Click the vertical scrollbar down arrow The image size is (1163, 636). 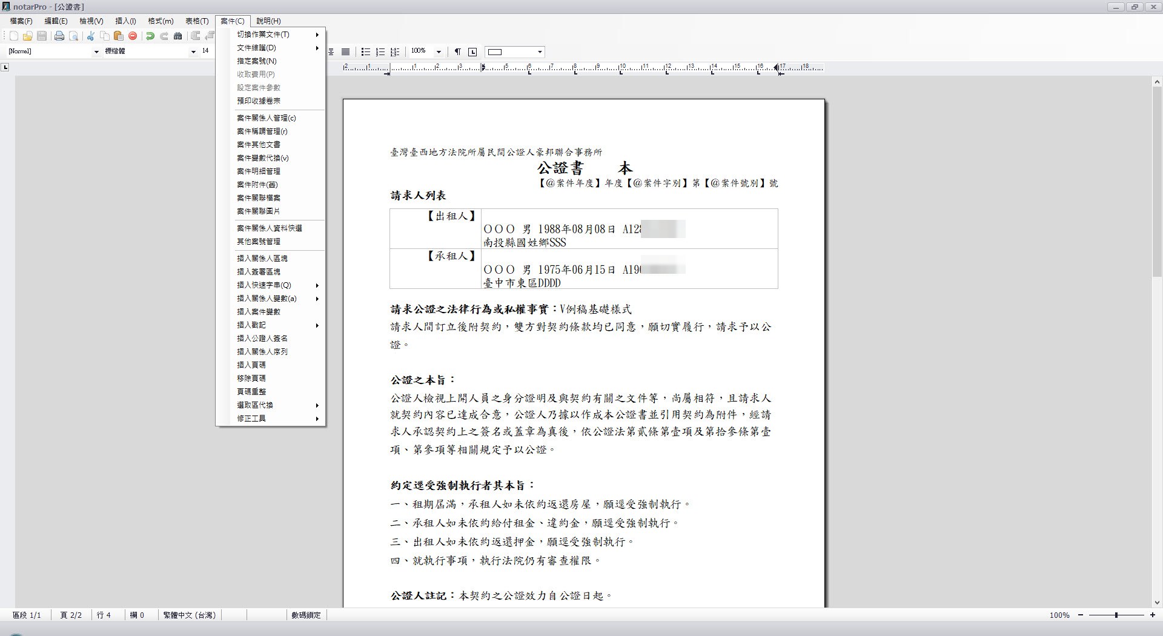1157,603
